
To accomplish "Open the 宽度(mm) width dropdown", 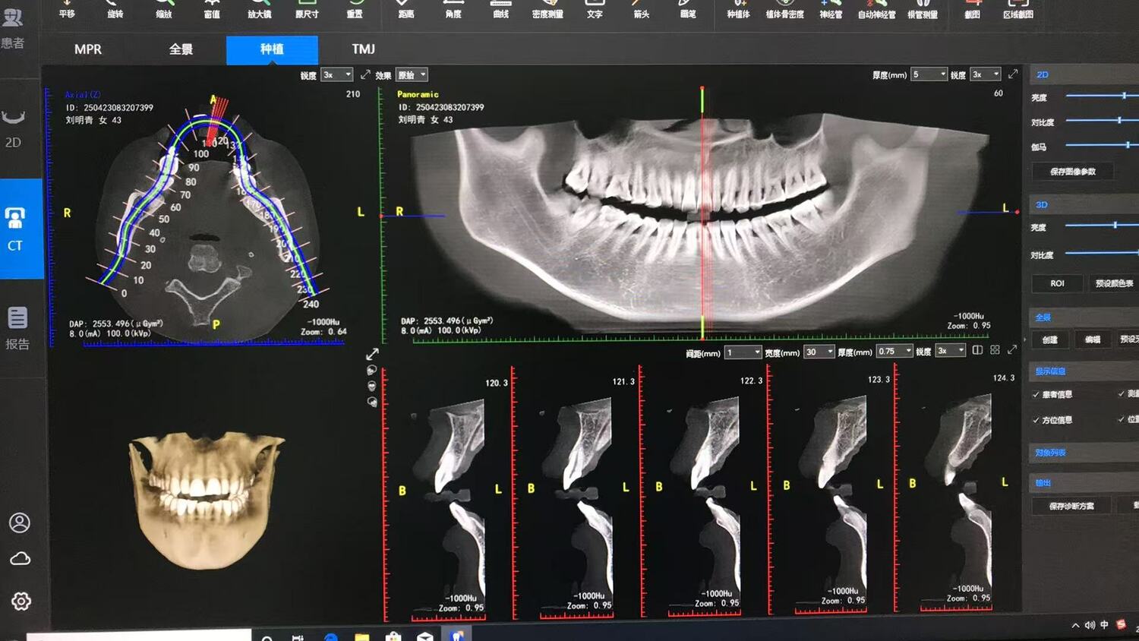I will click(819, 352).
